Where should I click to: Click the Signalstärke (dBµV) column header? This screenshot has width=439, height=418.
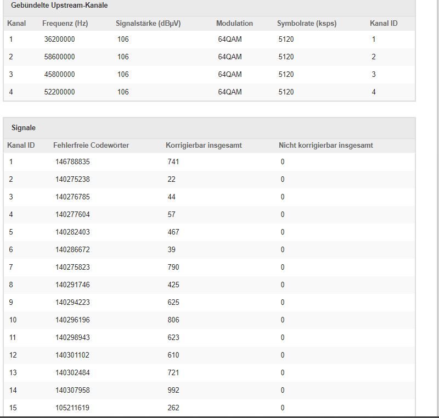coord(149,24)
